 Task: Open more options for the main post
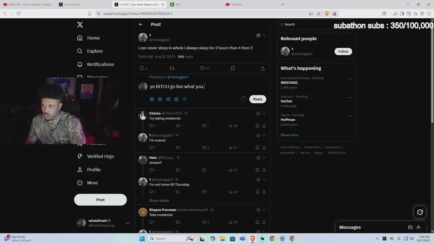[264, 35]
